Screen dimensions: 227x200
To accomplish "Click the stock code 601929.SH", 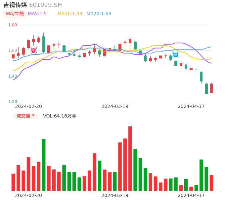I will point(45,5).
